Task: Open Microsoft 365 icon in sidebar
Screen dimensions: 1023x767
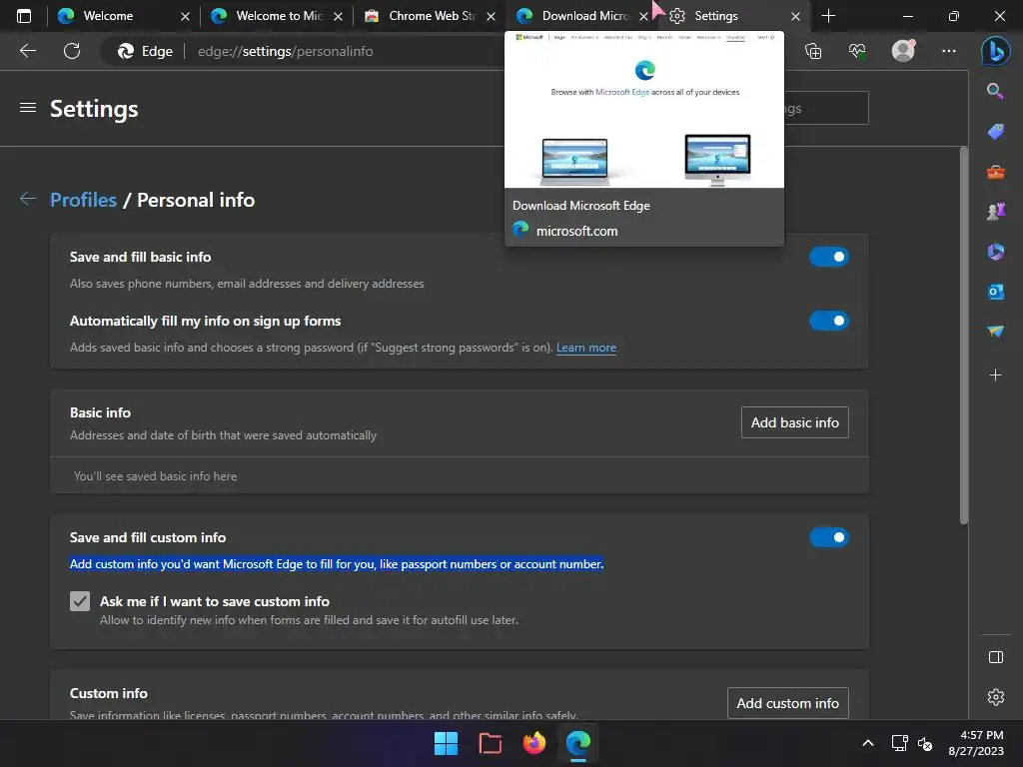Action: (996, 251)
